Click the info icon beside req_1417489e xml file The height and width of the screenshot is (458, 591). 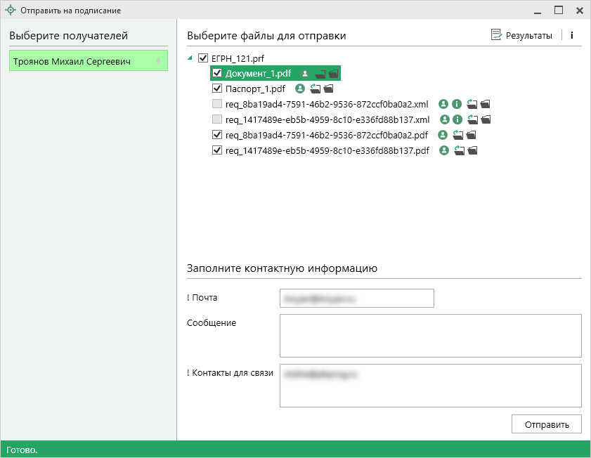click(x=457, y=119)
